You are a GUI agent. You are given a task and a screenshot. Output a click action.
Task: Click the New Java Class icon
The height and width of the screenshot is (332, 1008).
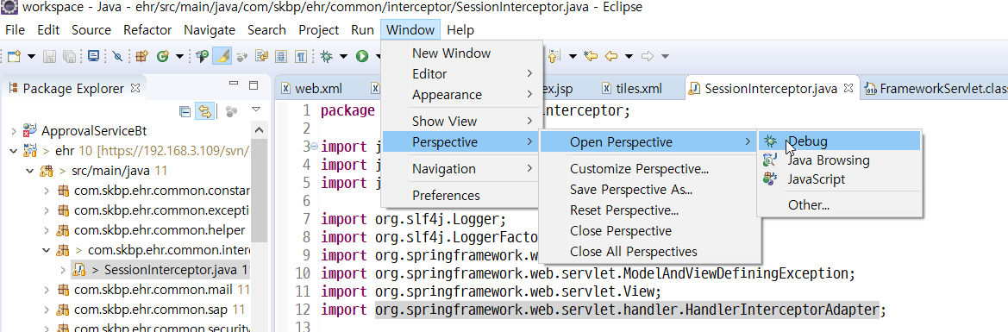coord(163,56)
